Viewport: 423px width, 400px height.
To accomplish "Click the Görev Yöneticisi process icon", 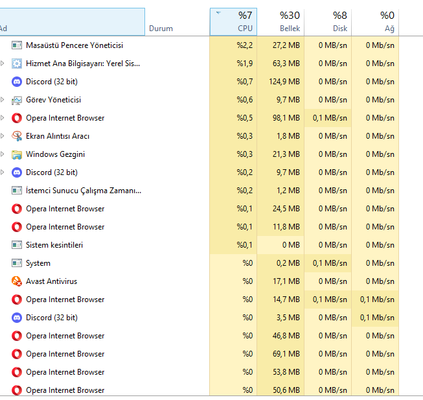I will [17, 100].
